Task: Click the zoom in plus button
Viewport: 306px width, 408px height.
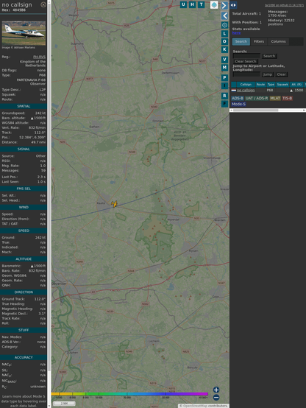Action: click(x=216, y=390)
